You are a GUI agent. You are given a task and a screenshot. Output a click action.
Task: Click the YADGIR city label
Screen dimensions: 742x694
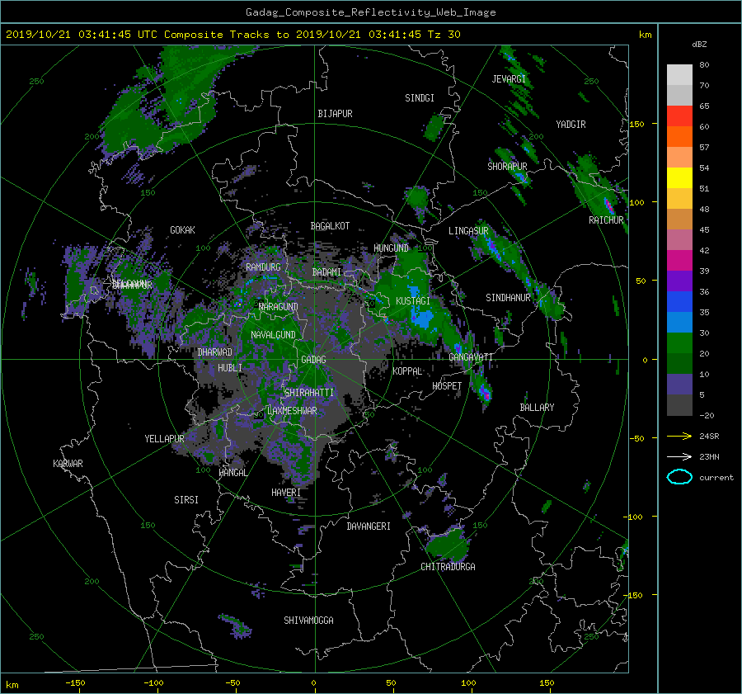click(571, 125)
